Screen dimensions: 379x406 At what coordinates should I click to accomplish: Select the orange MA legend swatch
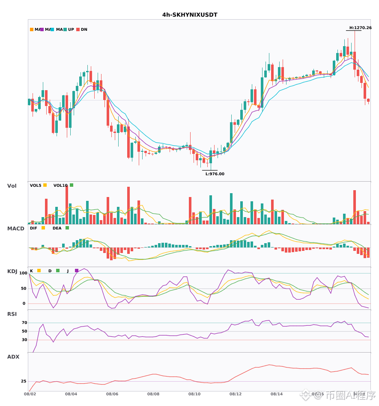pyautogui.click(x=32, y=29)
